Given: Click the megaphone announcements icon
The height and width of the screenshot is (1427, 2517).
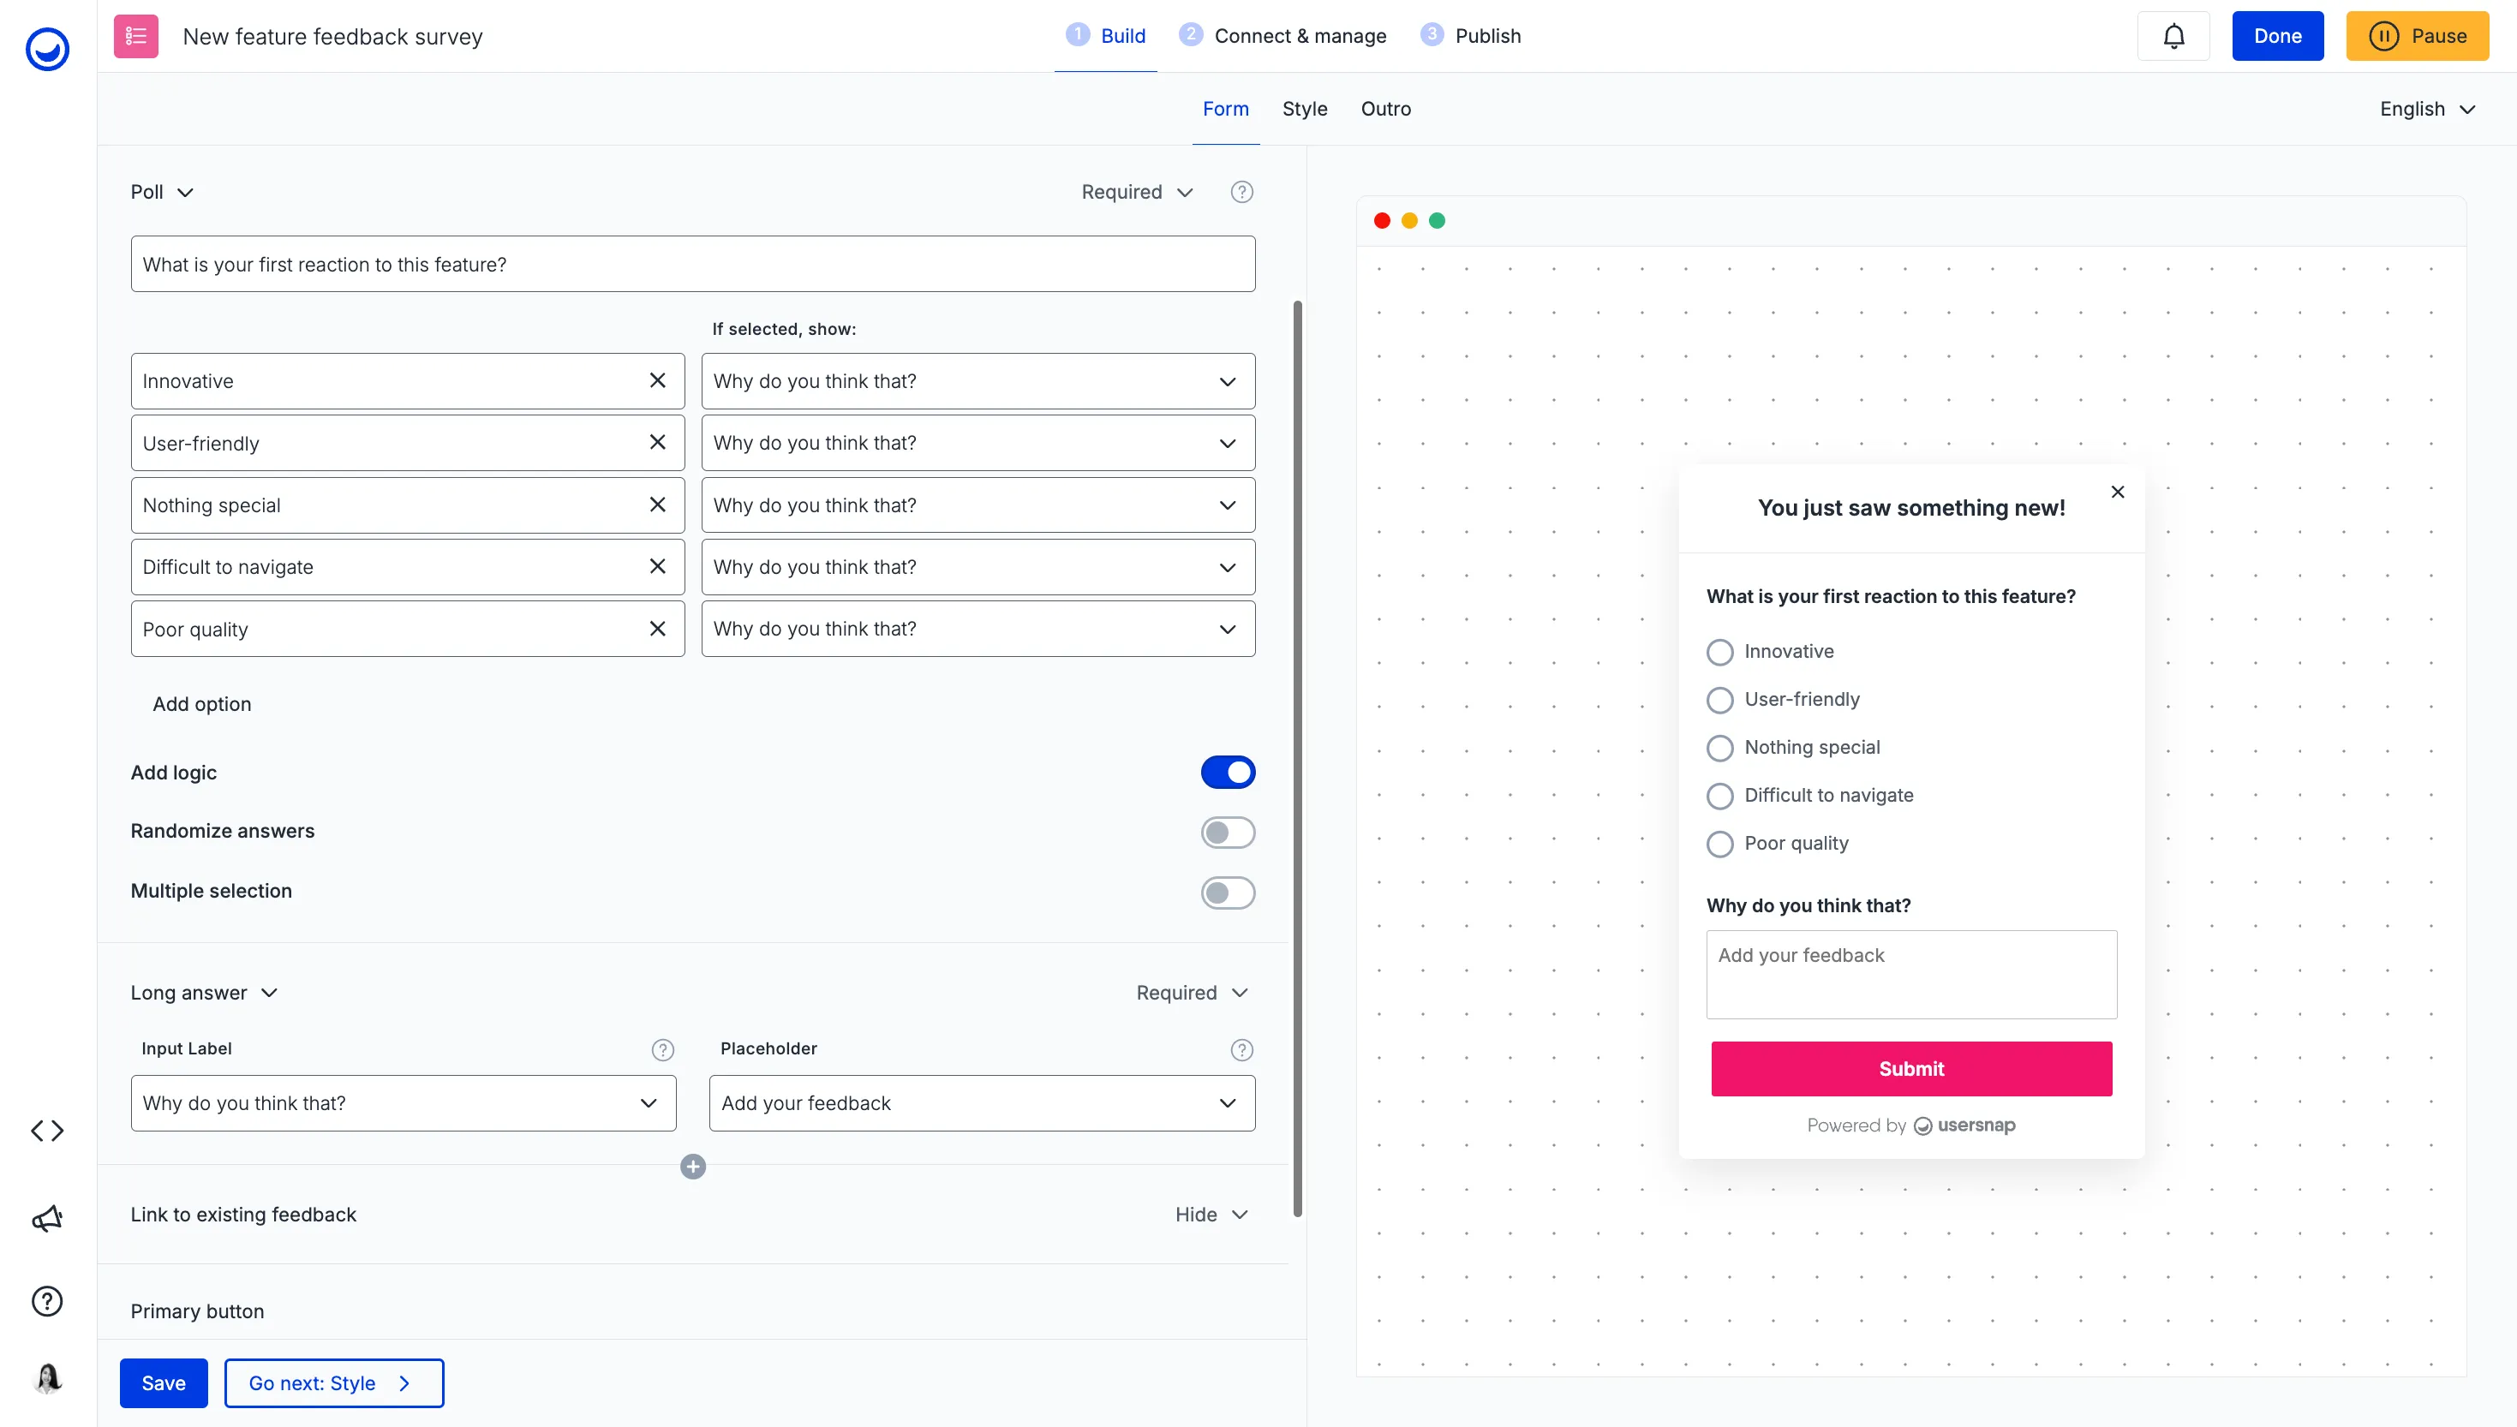Looking at the screenshot, I should [x=47, y=1218].
